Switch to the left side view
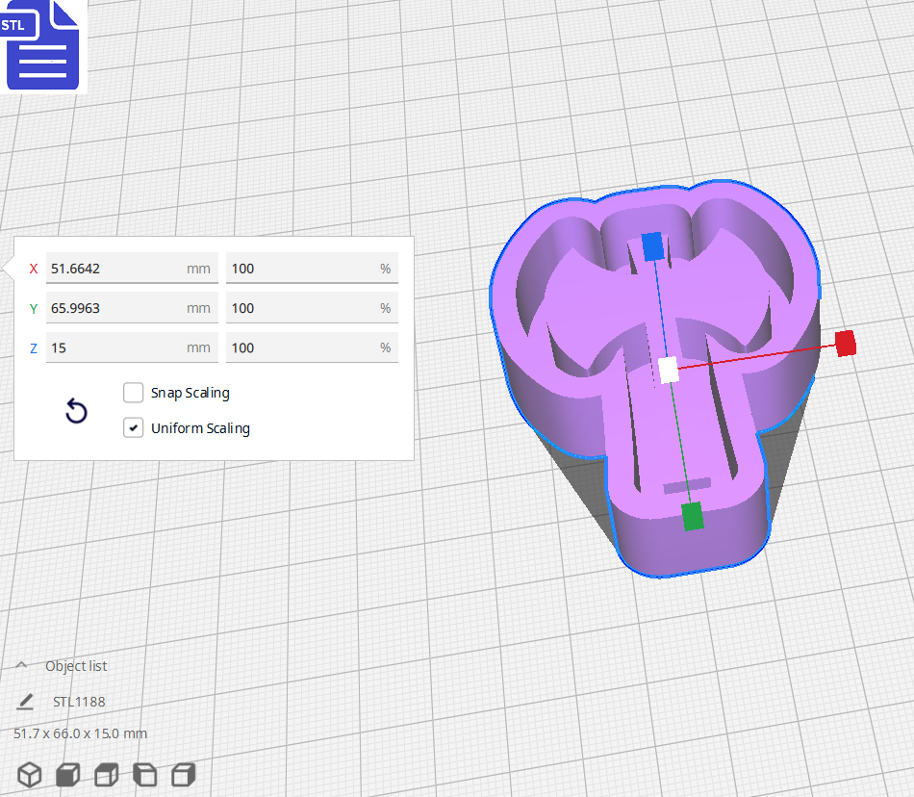Screen dimensions: 914x797 coord(145,774)
